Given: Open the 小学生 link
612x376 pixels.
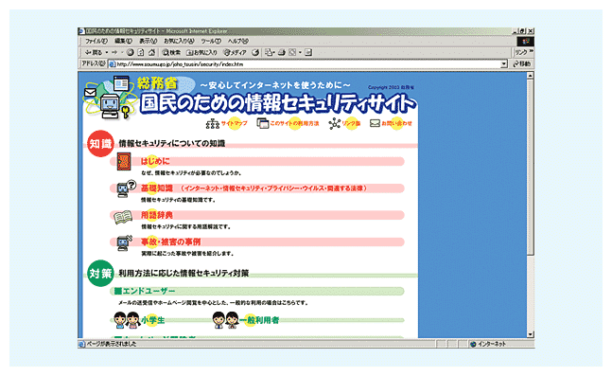Looking at the screenshot, I should click(152, 320).
